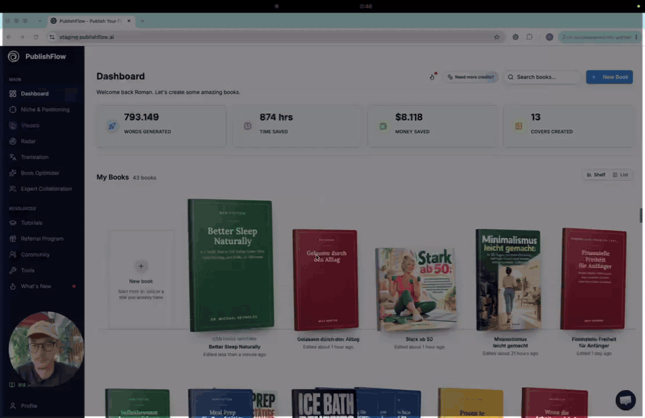Bookmark page with the star icon
The height and width of the screenshot is (418, 645).
(x=496, y=37)
